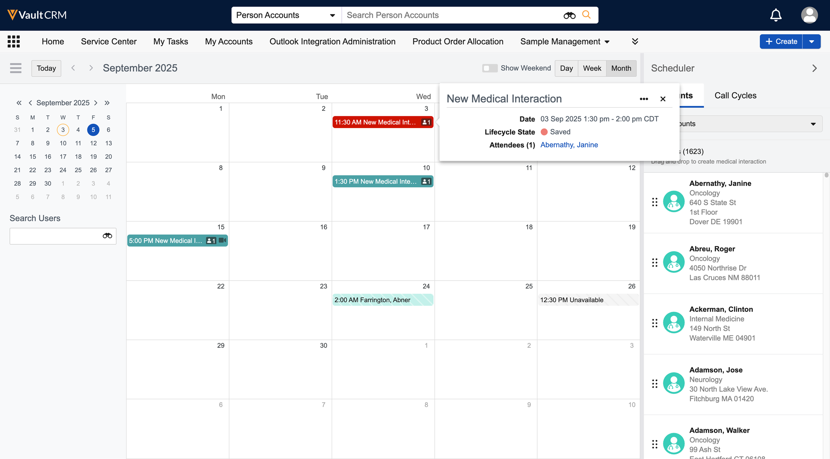This screenshot has height=459, width=830.
Task: Grab drag handle beside Abreu, Roger
Action: tap(655, 263)
